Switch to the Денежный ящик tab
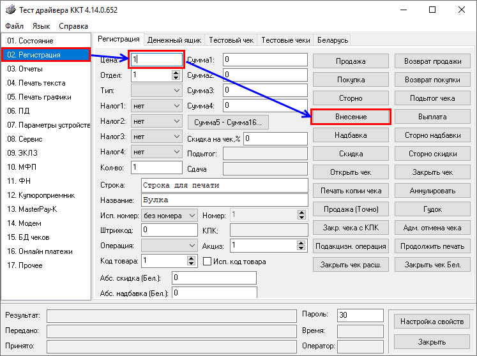 point(174,40)
